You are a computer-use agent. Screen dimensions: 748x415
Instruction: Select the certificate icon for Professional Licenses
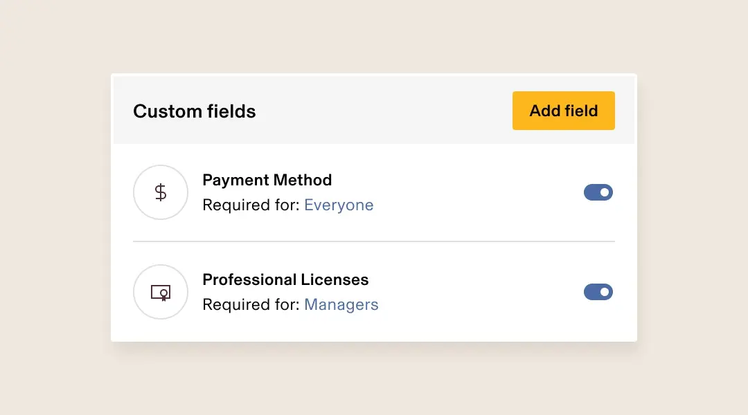point(161,292)
